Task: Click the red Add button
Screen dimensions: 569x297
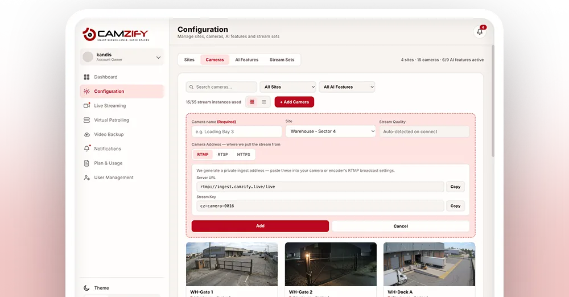Action: [260, 226]
